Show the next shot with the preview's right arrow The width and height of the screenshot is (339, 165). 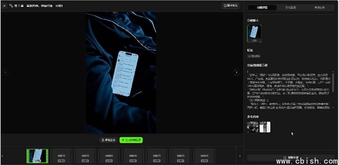tap(237, 73)
